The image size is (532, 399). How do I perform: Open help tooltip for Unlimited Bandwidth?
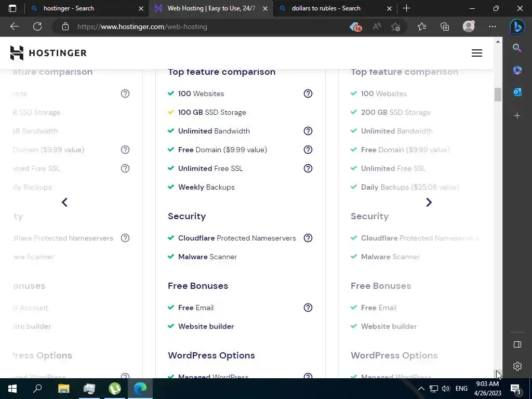[308, 131]
